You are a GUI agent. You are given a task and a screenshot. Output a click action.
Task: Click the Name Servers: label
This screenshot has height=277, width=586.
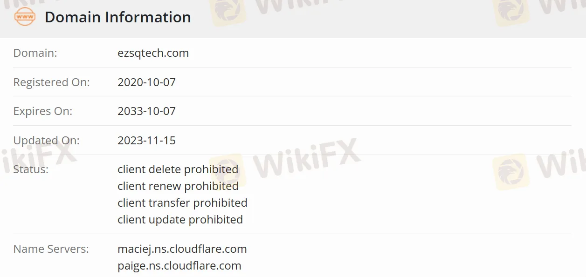[x=51, y=249]
